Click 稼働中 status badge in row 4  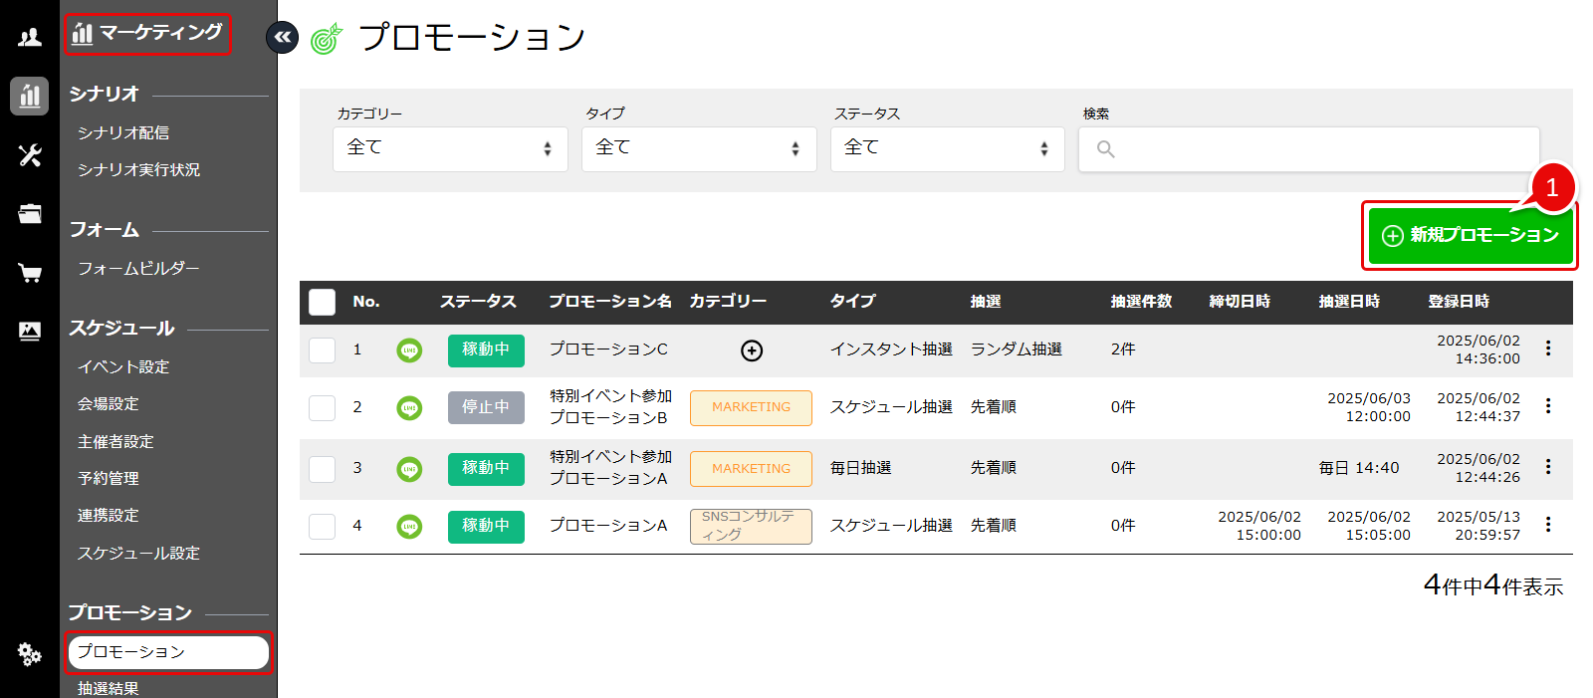(x=486, y=527)
